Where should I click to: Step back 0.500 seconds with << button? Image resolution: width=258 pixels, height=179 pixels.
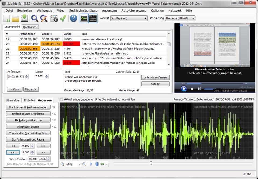[x=13, y=146]
